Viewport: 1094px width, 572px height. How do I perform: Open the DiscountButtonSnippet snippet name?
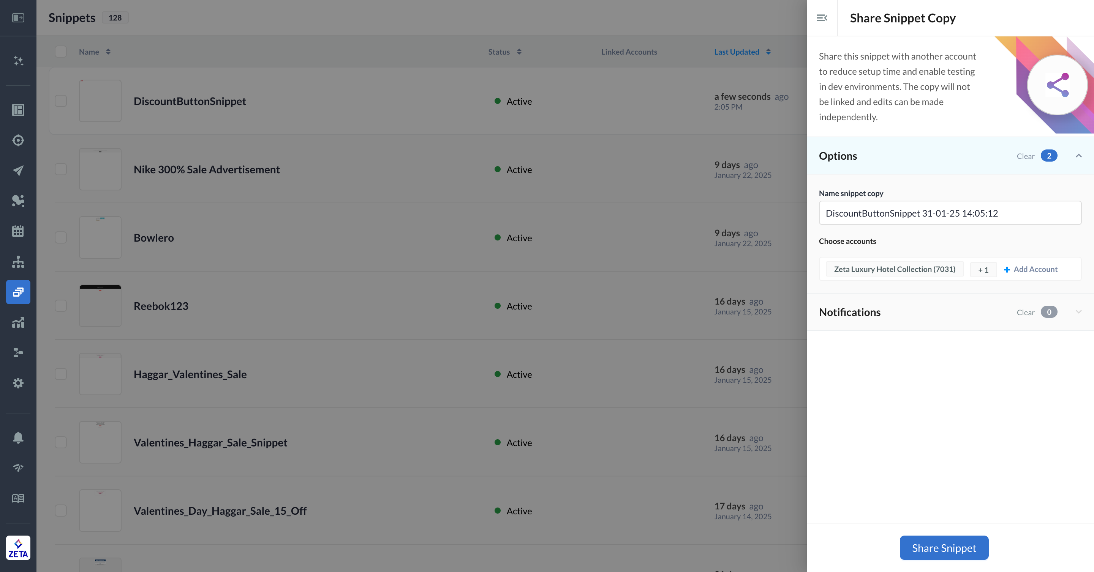pyautogui.click(x=190, y=101)
